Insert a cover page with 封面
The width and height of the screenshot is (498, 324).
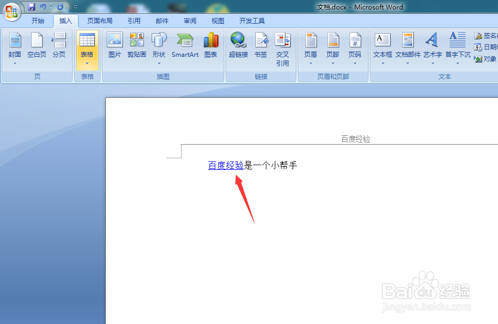tap(15, 45)
